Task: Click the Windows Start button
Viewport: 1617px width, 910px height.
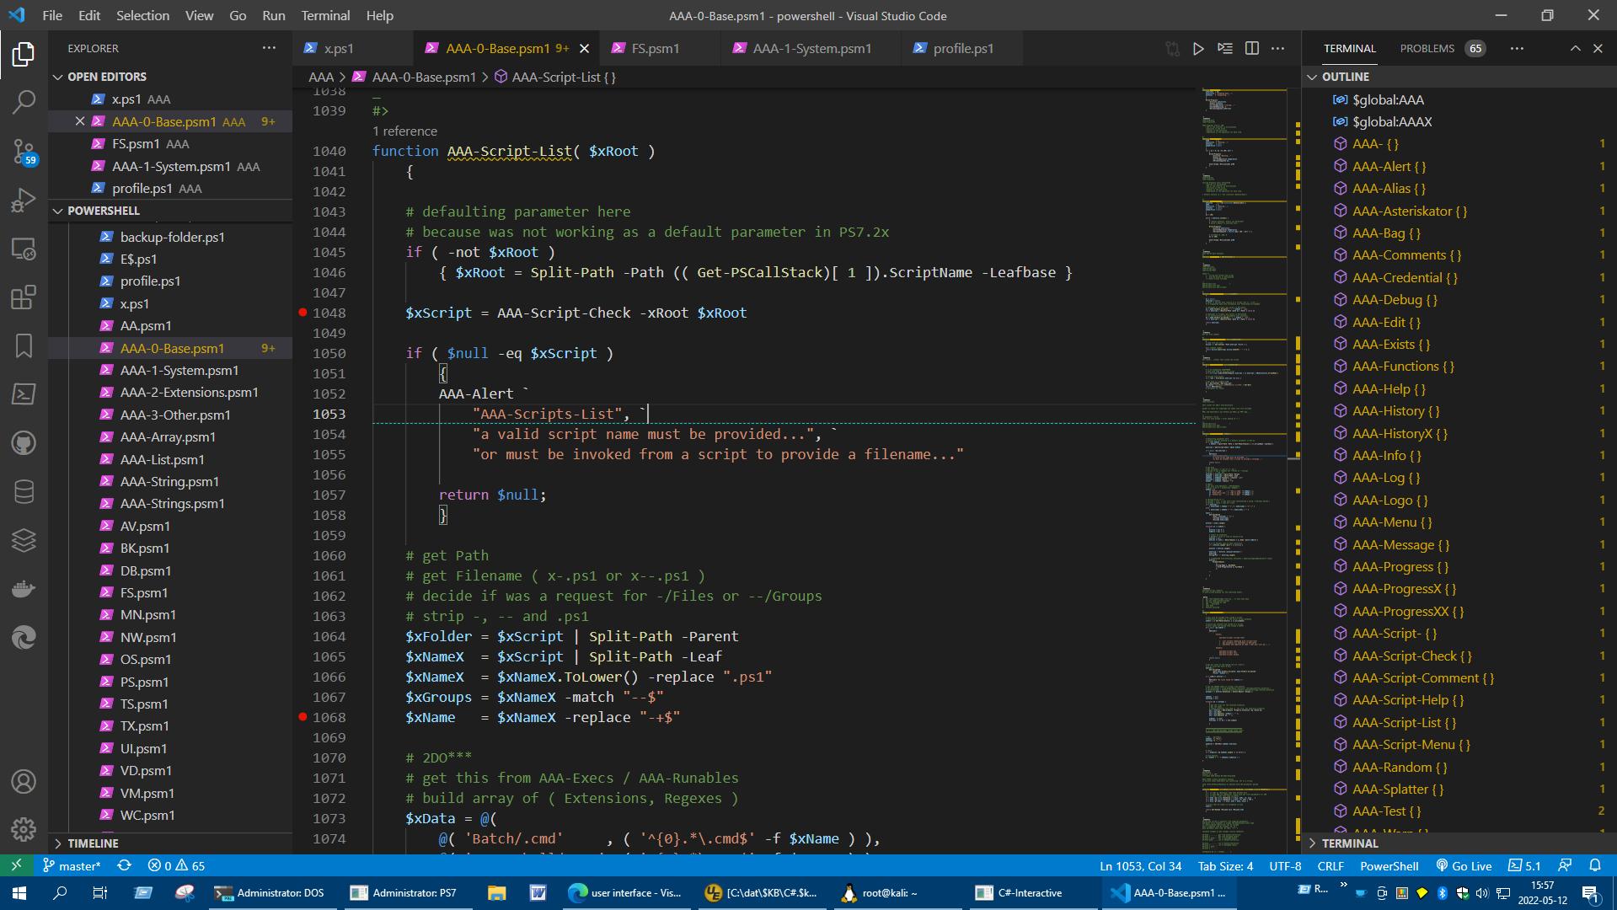Action: 19,893
